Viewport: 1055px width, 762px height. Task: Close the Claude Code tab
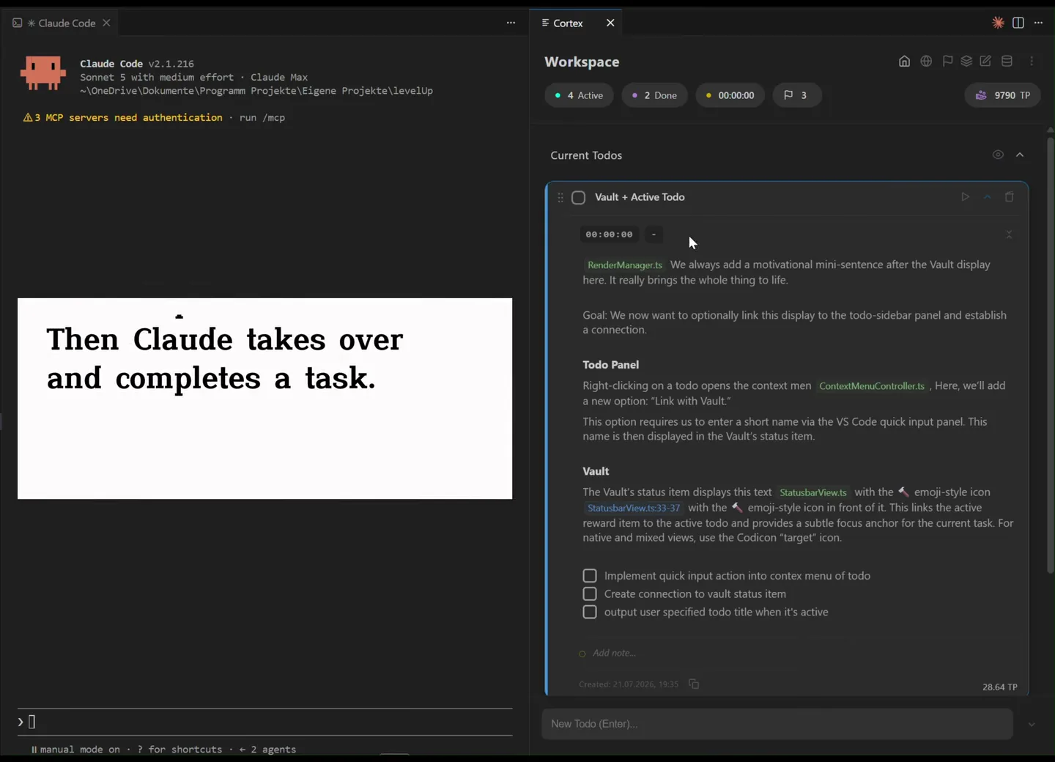[x=106, y=23]
